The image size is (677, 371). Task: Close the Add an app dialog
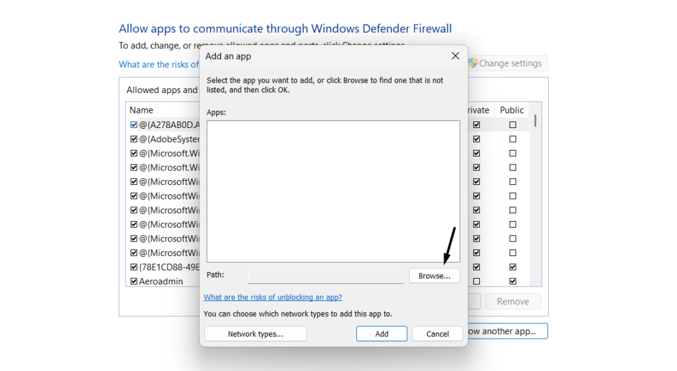coord(455,56)
